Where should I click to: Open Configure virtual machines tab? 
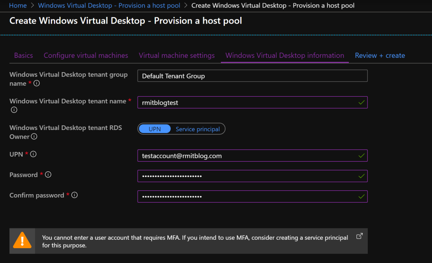coord(86,55)
